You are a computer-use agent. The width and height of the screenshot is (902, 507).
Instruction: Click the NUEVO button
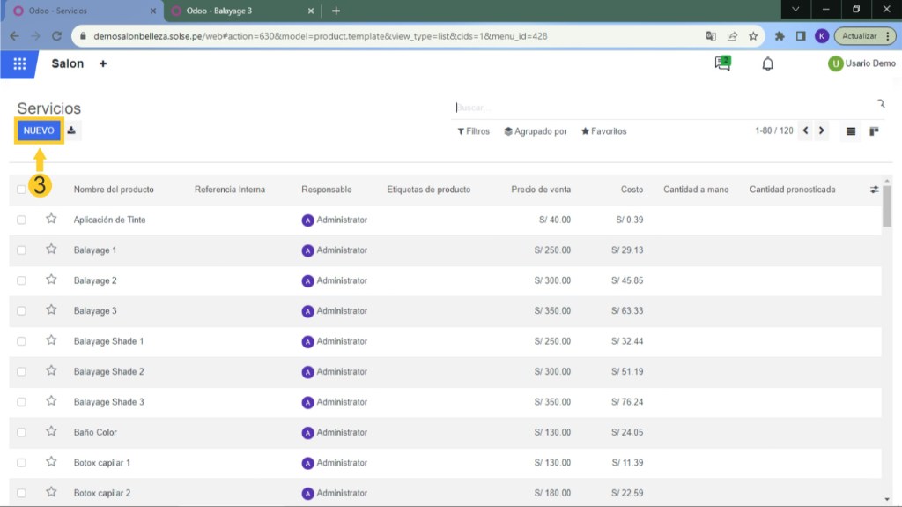coord(39,130)
